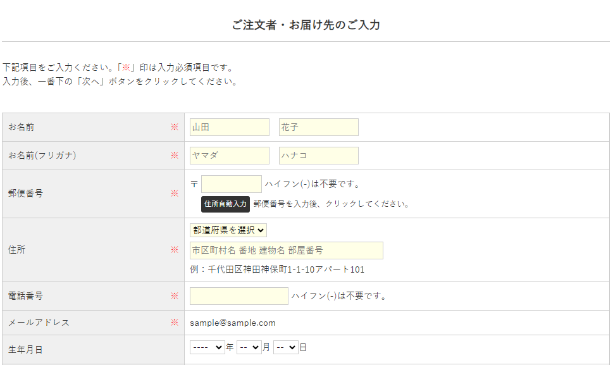
Task: Click the 電話番号 phone number input
Action: coord(238,296)
